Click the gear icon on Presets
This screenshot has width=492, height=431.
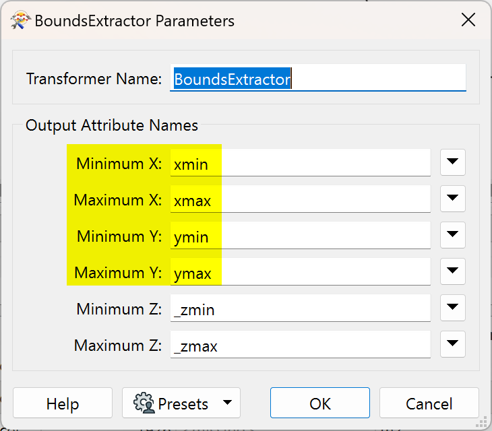144,403
